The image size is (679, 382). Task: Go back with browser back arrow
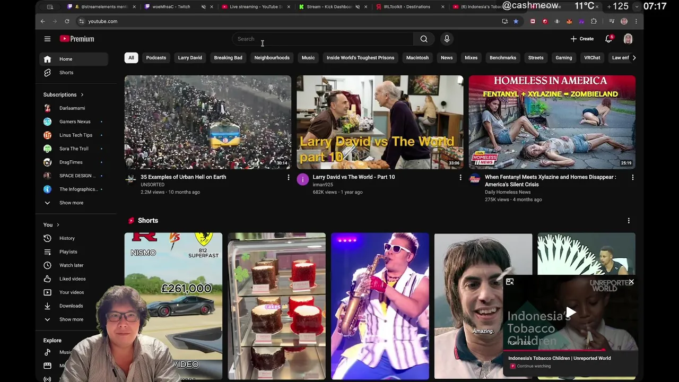point(43,21)
